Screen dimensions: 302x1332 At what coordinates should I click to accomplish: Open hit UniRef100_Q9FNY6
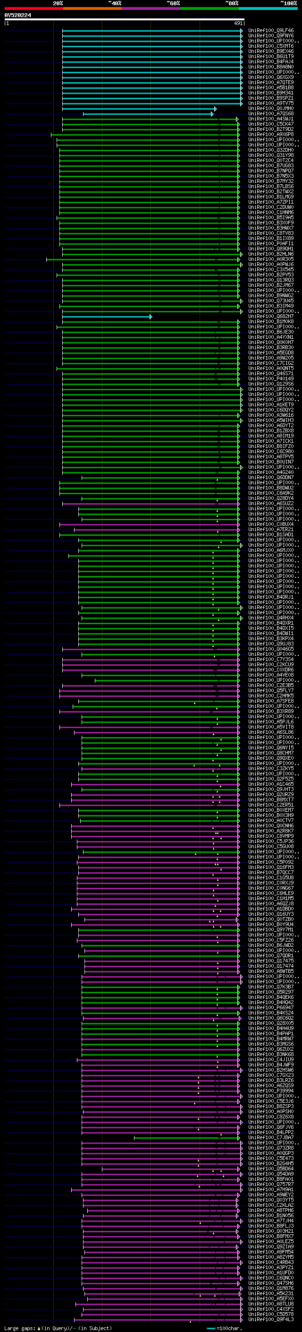271,36
